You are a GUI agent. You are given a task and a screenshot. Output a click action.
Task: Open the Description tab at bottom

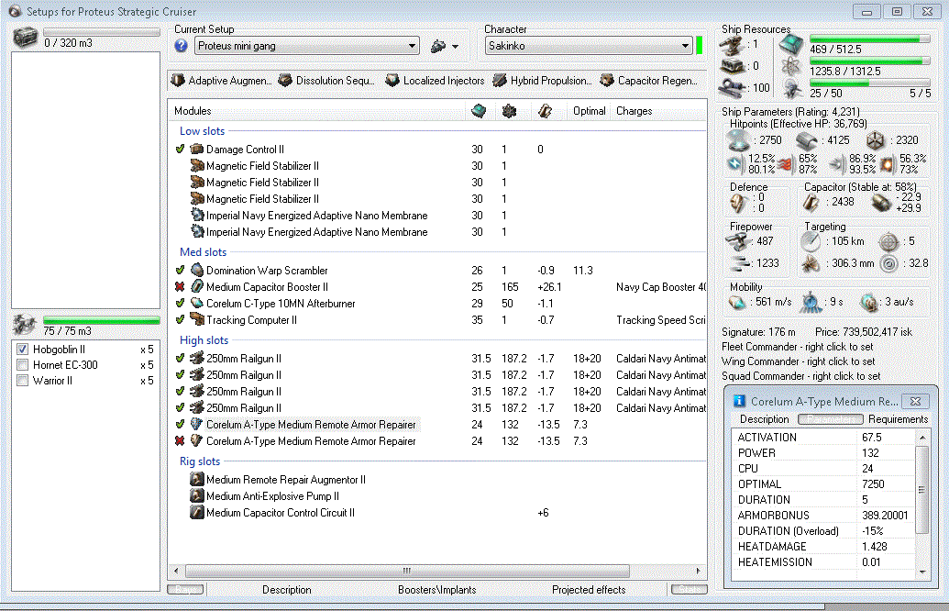(x=287, y=590)
